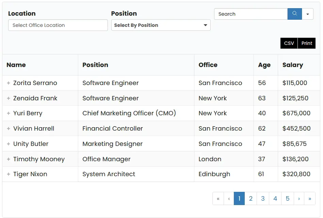The height and width of the screenshot is (218, 323).
Task: Click the name Vivian Harrell
Action: click(x=34, y=129)
